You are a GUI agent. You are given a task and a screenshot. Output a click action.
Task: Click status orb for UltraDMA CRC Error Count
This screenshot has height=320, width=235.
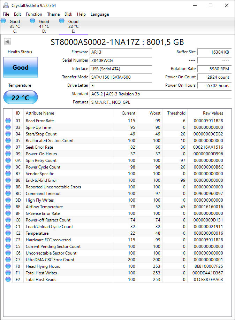pos(8,260)
